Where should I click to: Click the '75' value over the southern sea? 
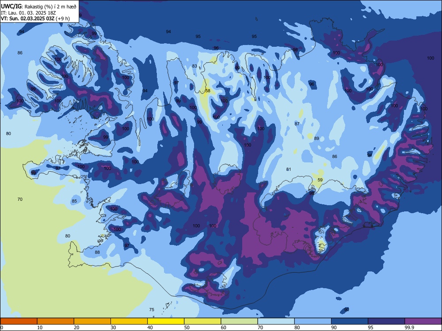click(152, 310)
